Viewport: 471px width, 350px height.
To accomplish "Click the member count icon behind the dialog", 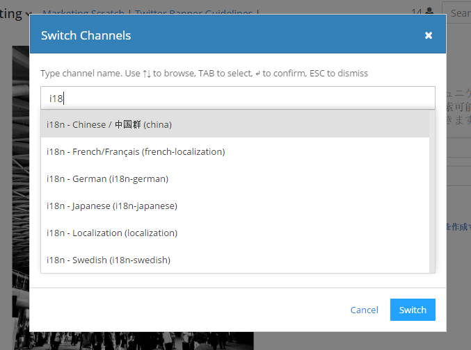I will tap(429, 11).
